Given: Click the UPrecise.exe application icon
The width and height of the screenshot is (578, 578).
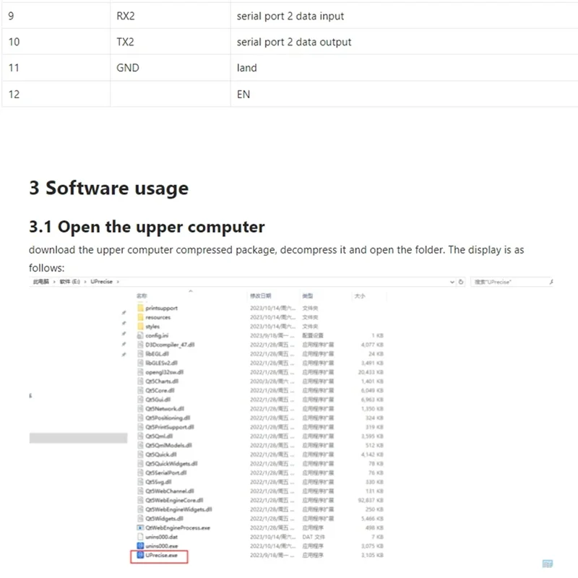Looking at the screenshot, I should (140, 556).
